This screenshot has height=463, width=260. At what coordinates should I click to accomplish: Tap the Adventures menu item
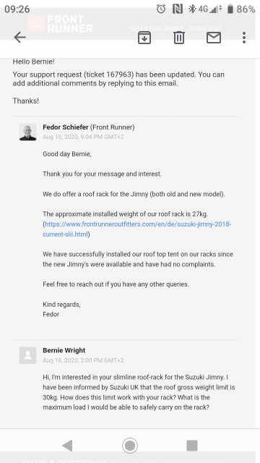(x=205, y=29)
